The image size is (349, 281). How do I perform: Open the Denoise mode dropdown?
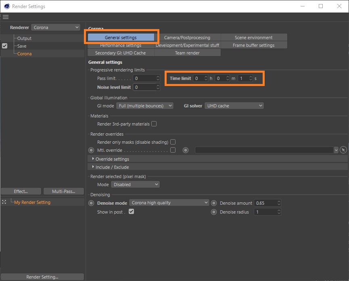pos(169,203)
